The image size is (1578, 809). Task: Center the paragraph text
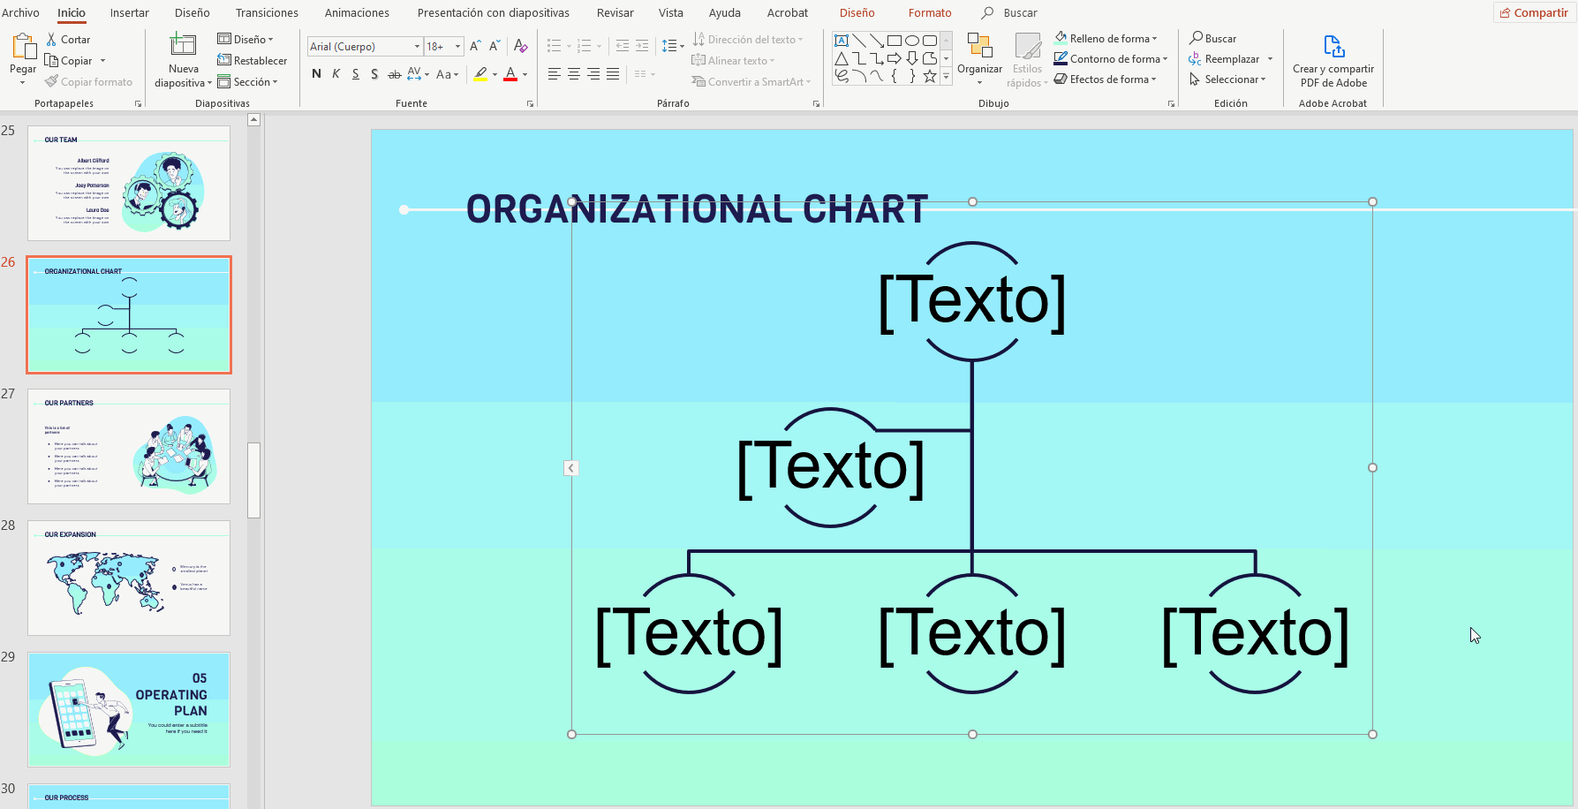point(574,74)
